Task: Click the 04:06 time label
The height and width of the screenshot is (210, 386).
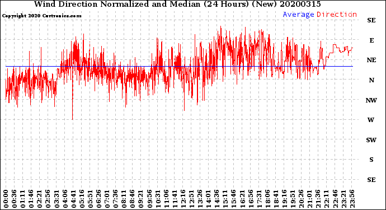Action: [65, 199]
